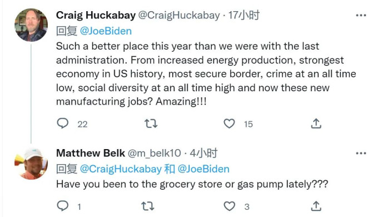The image size is (367, 217).
Task: Open Craig Huckabay's profile picture
Action: pyautogui.click(x=31, y=25)
